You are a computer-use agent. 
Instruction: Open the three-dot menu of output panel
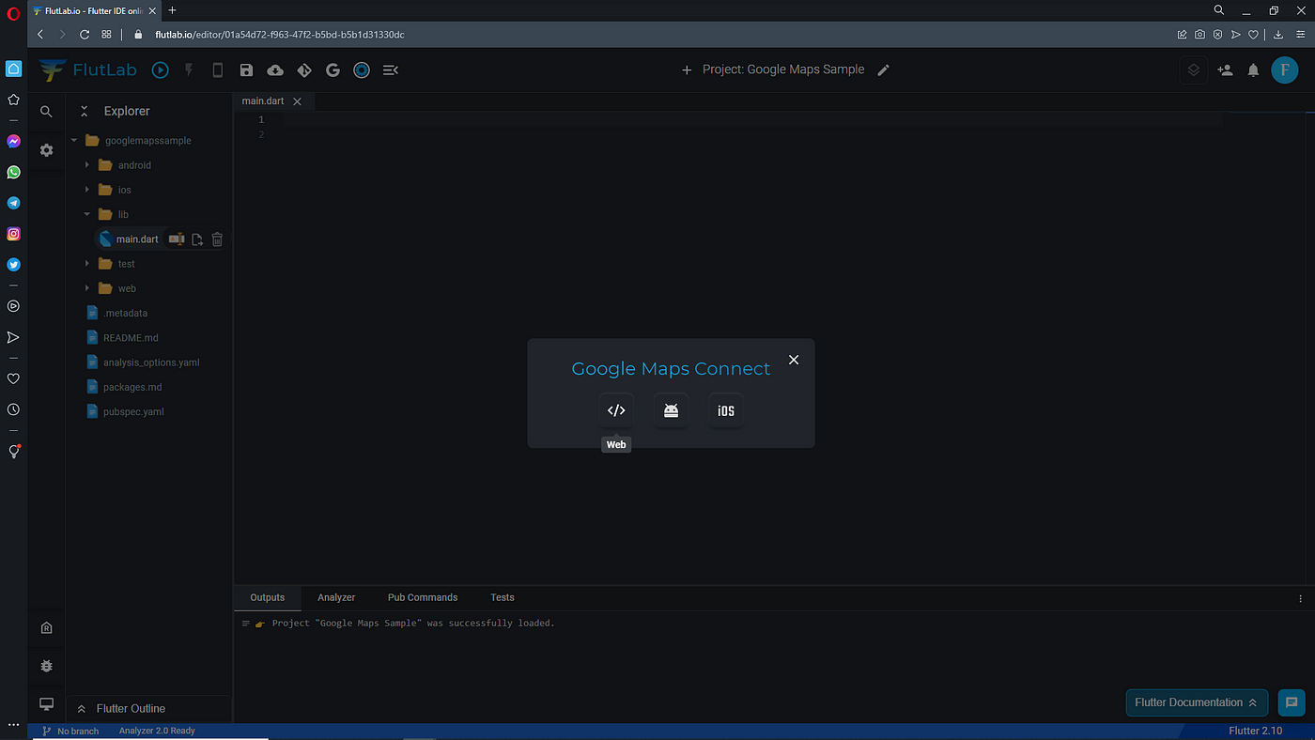(x=1301, y=598)
